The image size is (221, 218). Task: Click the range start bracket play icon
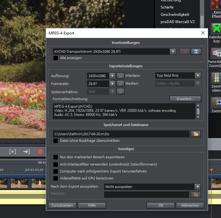[x=13, y=152]
